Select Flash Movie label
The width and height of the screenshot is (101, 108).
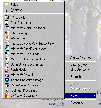19,70
